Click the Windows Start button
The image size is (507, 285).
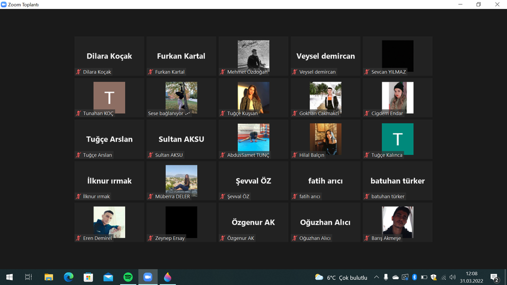click(9, 277)
